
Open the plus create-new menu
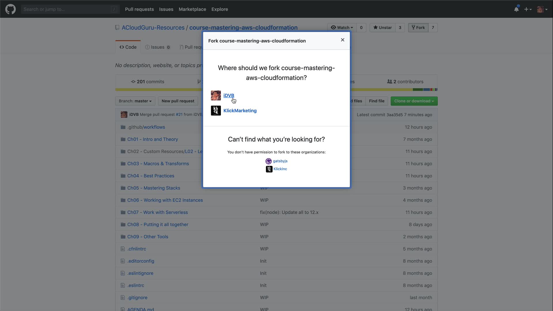coord(528,9)
